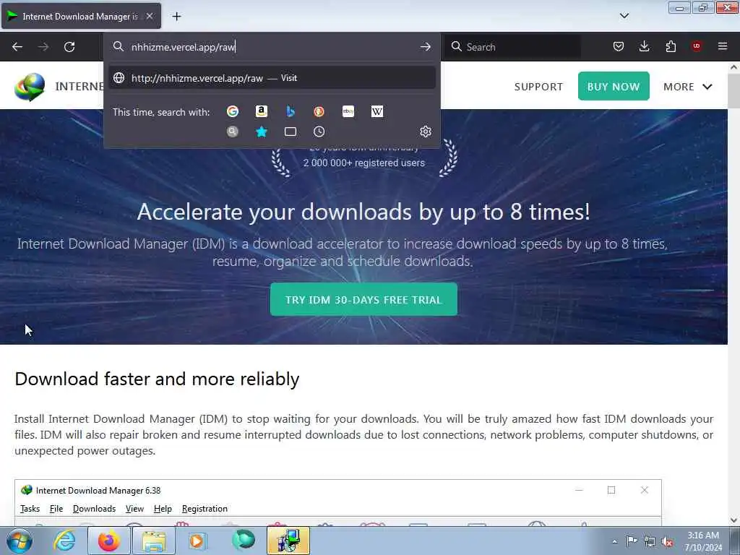Search this time with Google
Image resolution: width=740 pixels, height=555 pixels.
coord(233,111)
